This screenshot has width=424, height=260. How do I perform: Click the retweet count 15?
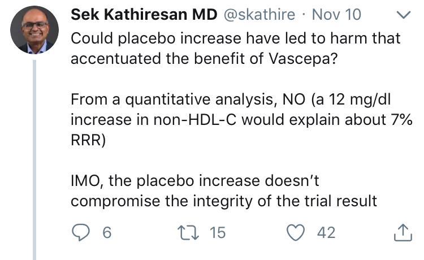click(218, 233)
